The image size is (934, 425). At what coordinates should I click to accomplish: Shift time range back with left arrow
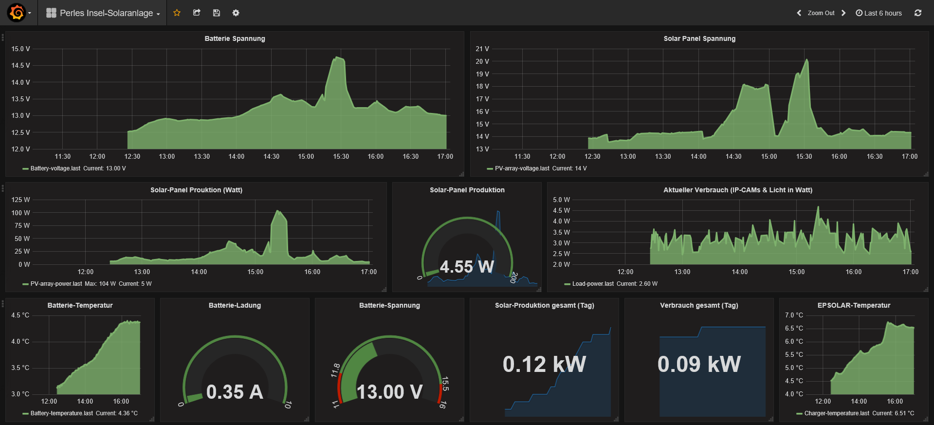click(x=799, y=13)
